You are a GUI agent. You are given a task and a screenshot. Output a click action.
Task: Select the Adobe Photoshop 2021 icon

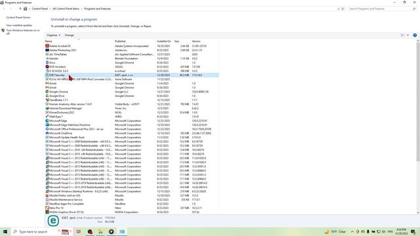coord(47,50)
